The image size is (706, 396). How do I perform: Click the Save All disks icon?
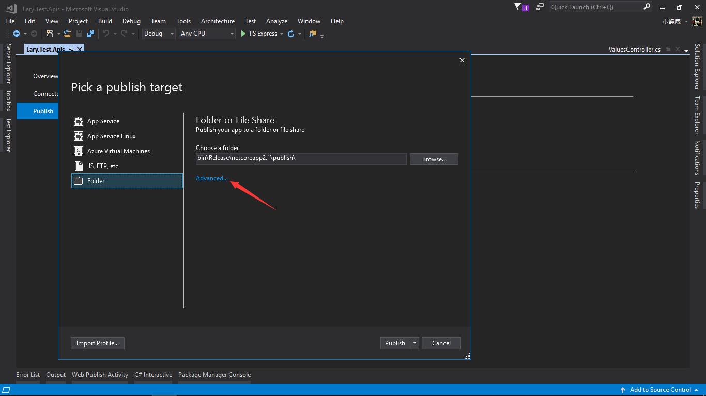pyautogui.click(x=90, y=34)
